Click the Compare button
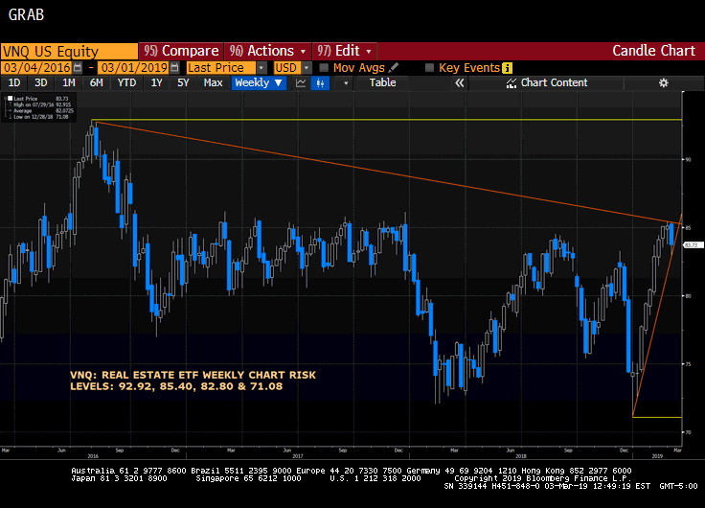The width and height of the screenshot is (705, 508). coord(181,51)
